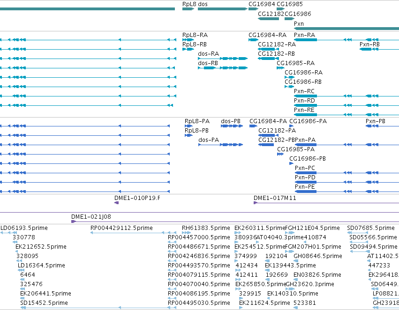Select the 523381 EST label
Viewport: 399px width, 310px height.
(305, 303)
